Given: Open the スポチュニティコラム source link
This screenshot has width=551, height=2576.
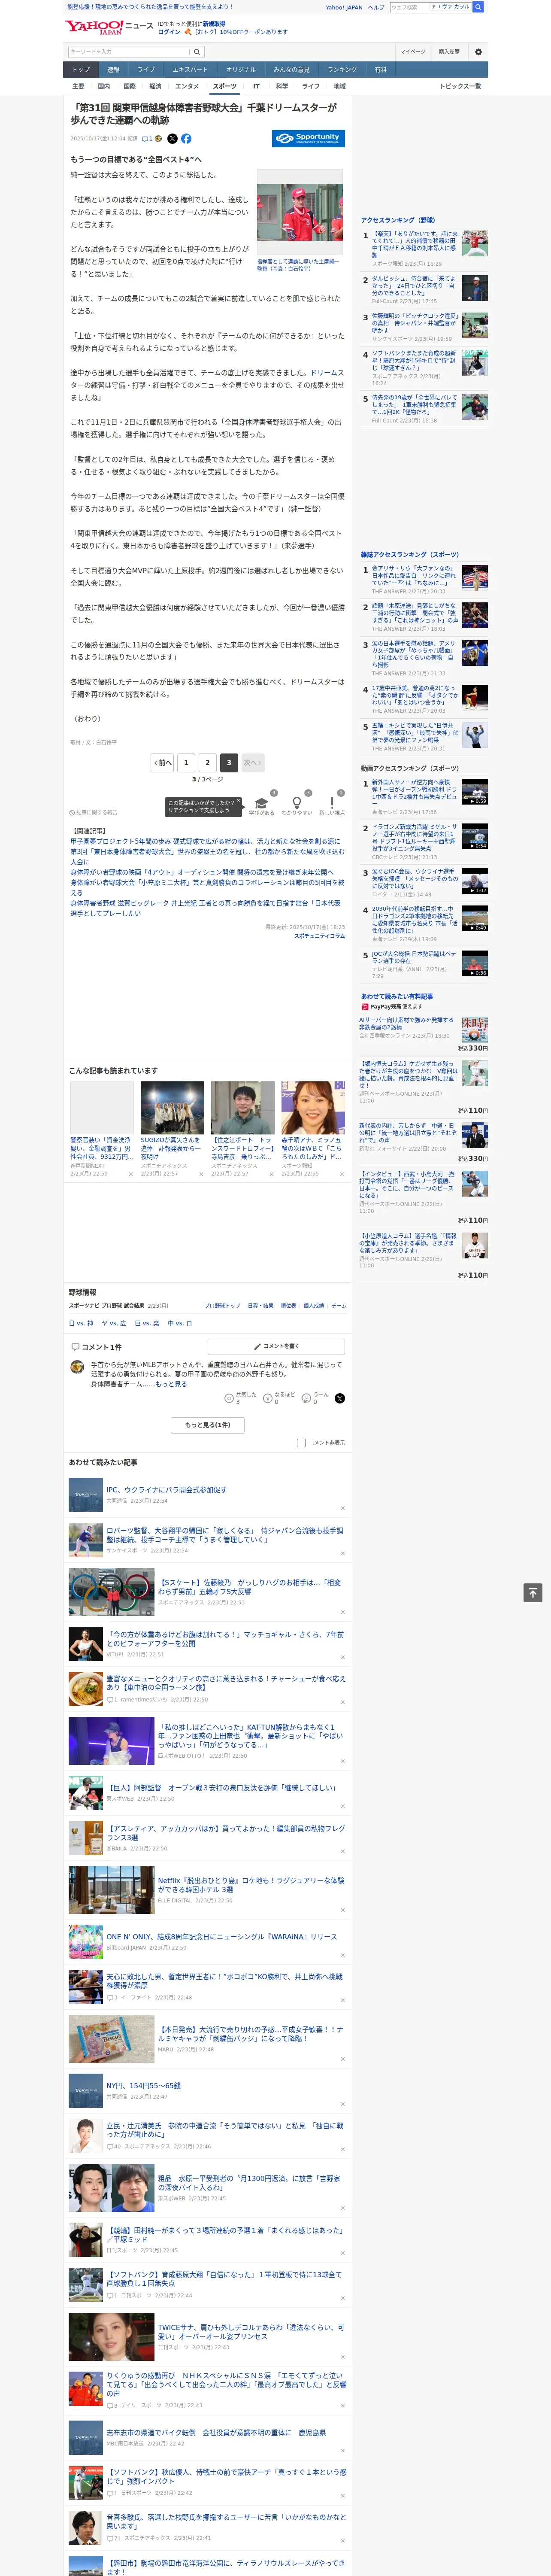Looking at the screenshot, I should [x=319, y=936].
